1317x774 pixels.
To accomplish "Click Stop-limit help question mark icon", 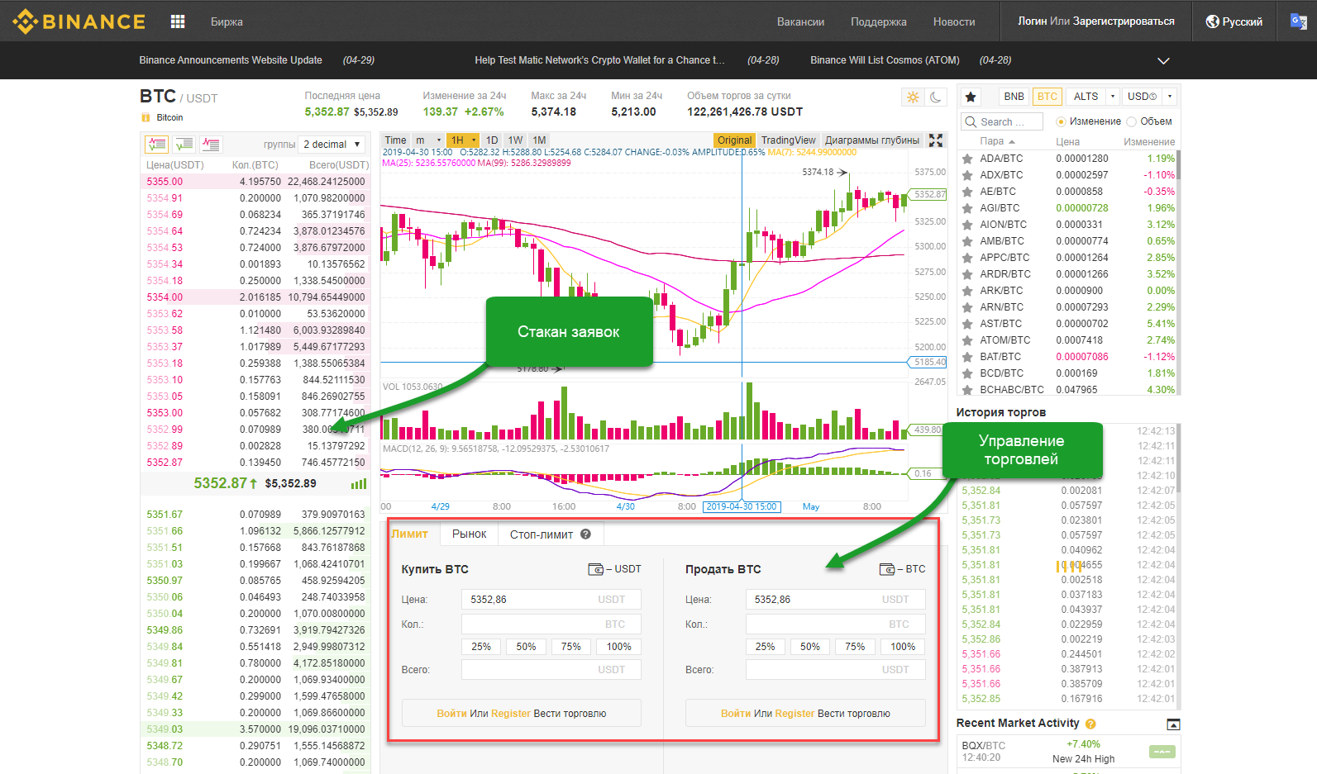I will 585,534.
